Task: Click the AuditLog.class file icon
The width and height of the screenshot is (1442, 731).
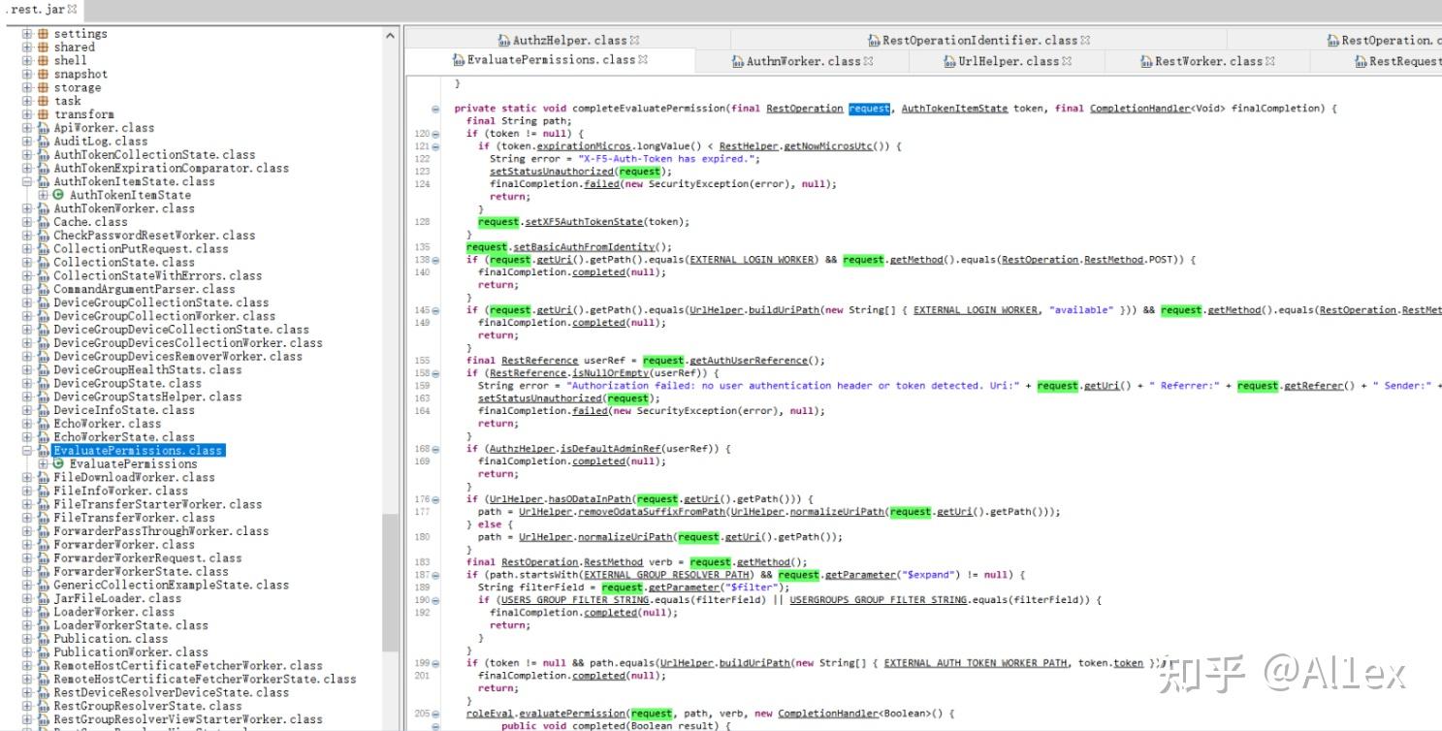Action: 44,142
